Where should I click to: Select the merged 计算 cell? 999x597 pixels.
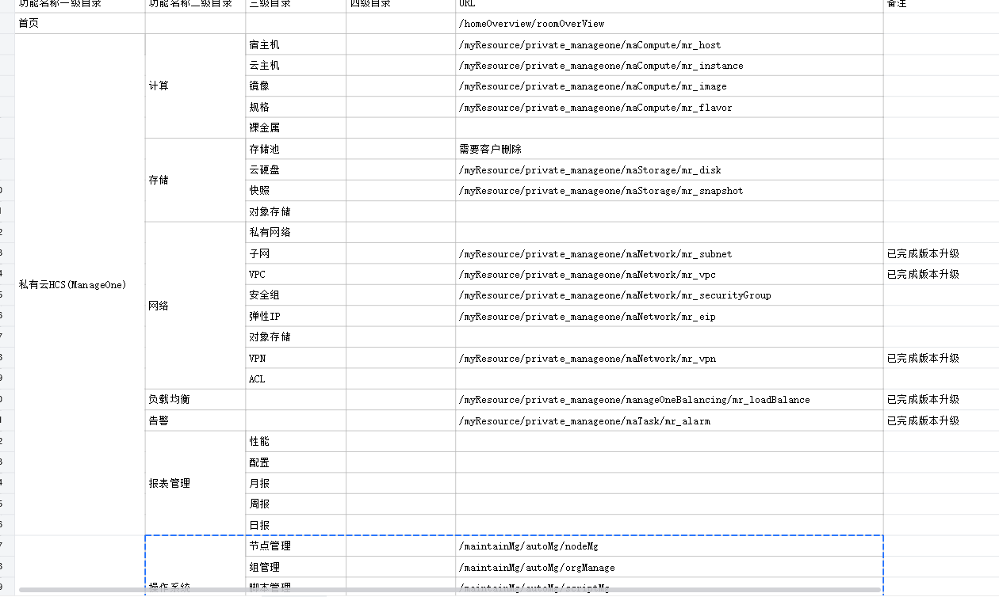195,86
